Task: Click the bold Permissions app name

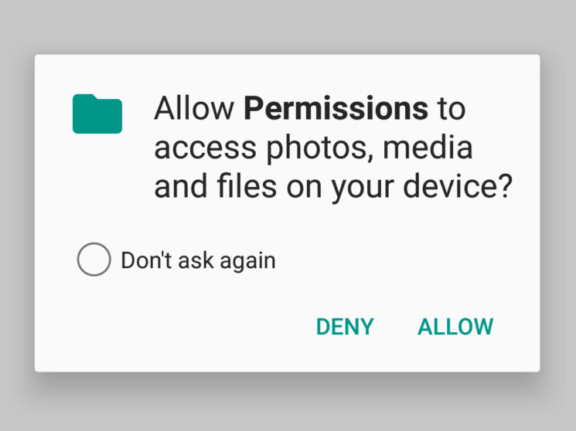Action: 336,108
